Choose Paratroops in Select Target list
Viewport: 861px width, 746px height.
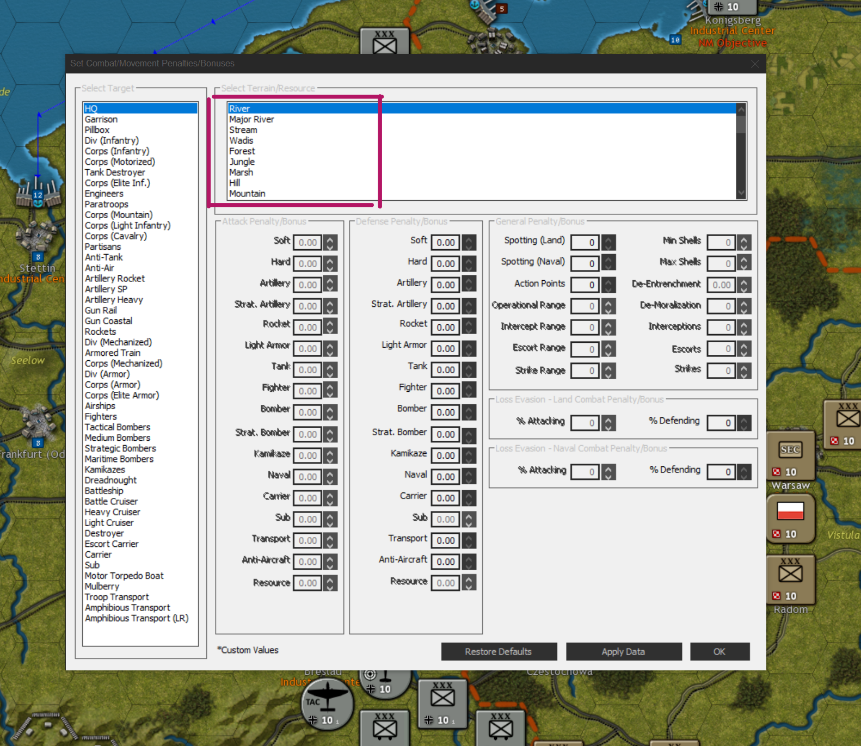[107, 205]
